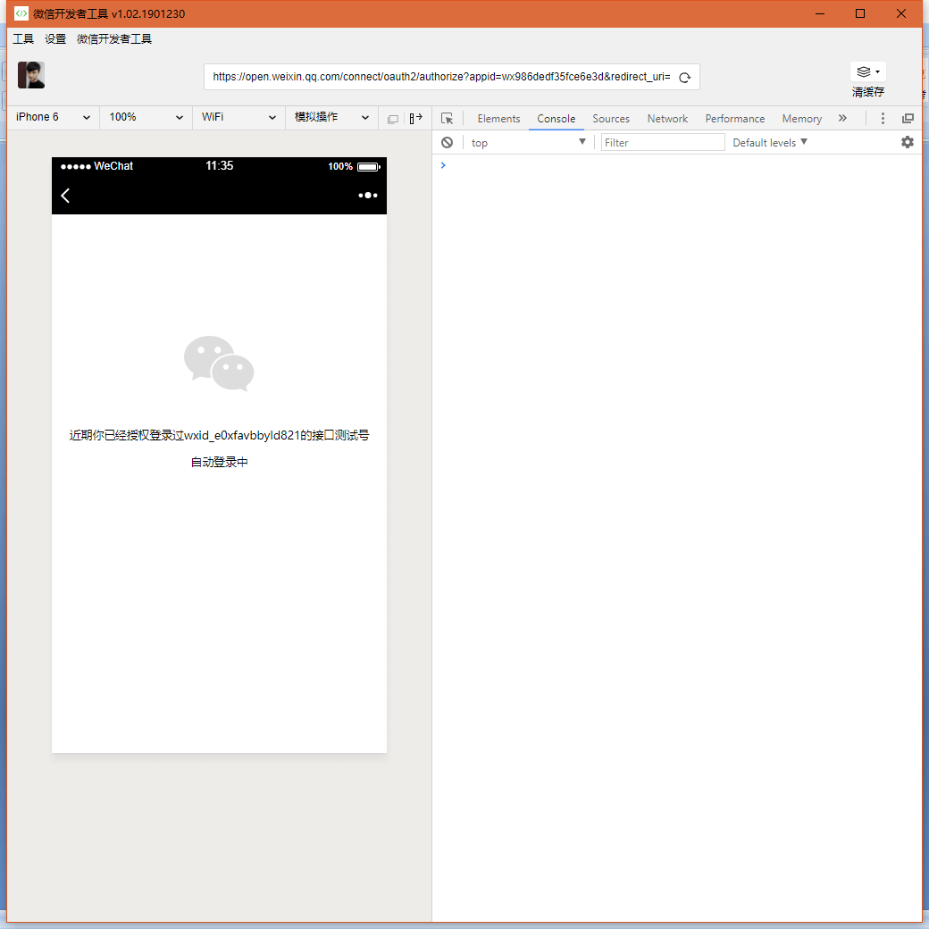The width and height of the screenshot is (929, 929).
Task: Close the 微信开发者工具 window
Action: point(900,13)
